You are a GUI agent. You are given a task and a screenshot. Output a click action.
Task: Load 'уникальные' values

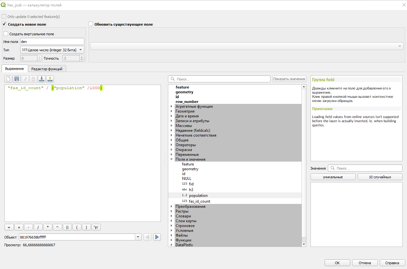333,177
